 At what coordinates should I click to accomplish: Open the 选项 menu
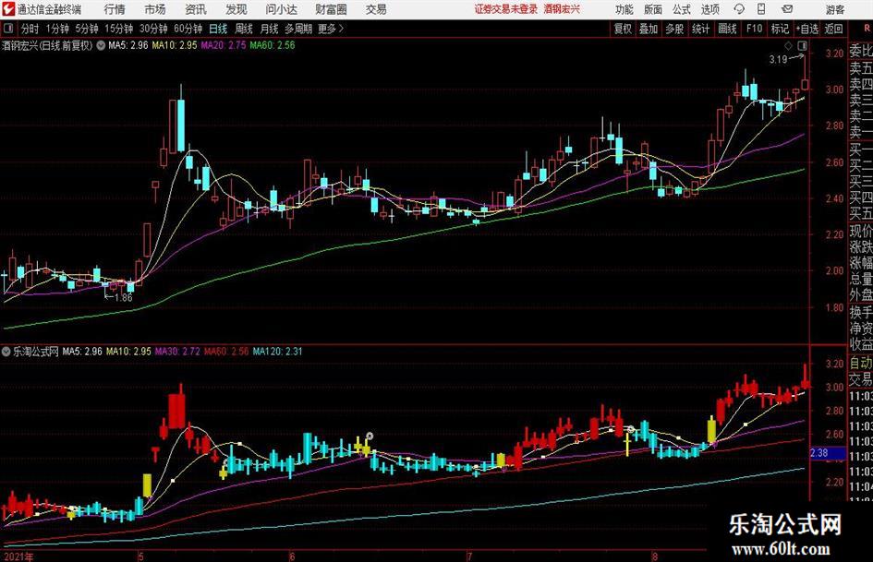(710, 9)
